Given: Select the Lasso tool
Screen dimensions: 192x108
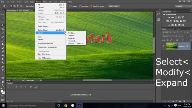Looking at the screenshot, I should click(x=3, y=22).
